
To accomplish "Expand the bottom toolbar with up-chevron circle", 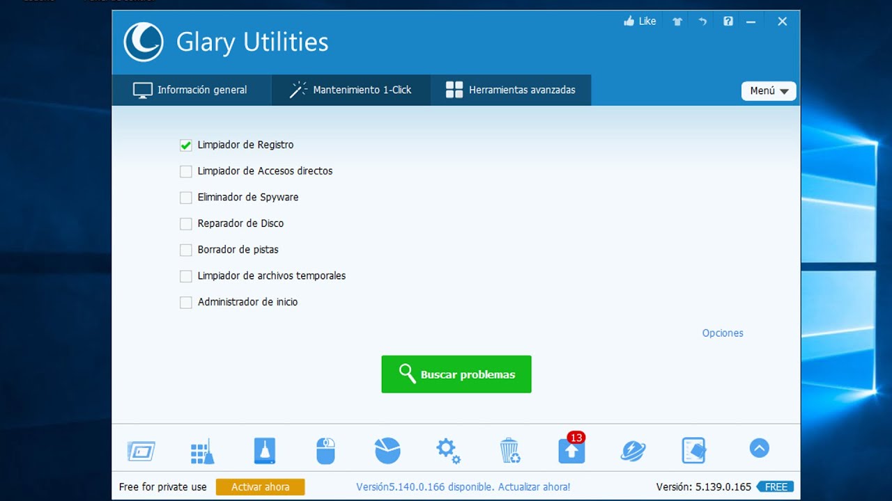I will click(760, 448).
